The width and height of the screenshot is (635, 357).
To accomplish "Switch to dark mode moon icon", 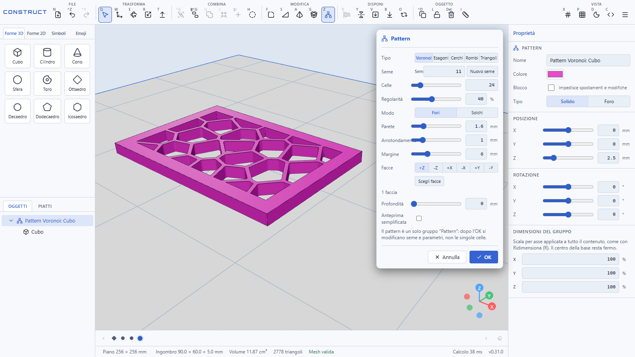I will point(597,15).
